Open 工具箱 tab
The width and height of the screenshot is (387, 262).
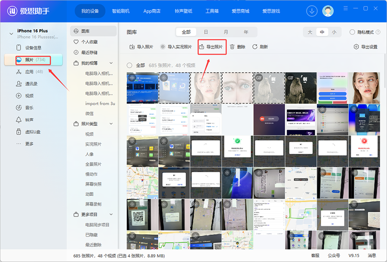pos(212,11)
